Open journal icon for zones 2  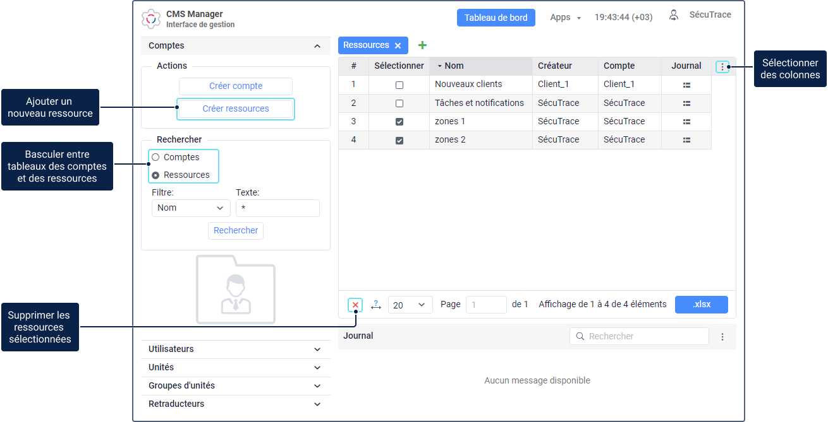point(686,140)
